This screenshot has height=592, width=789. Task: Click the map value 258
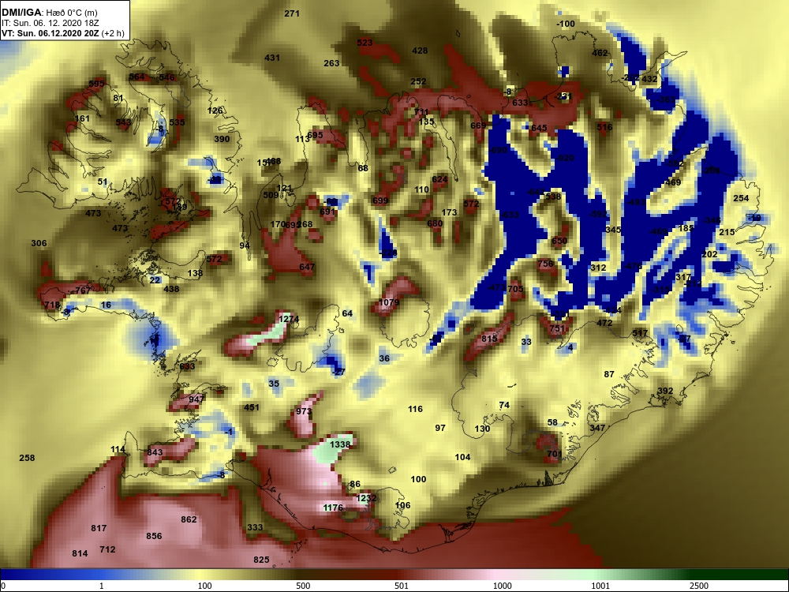tap(27, 458)
